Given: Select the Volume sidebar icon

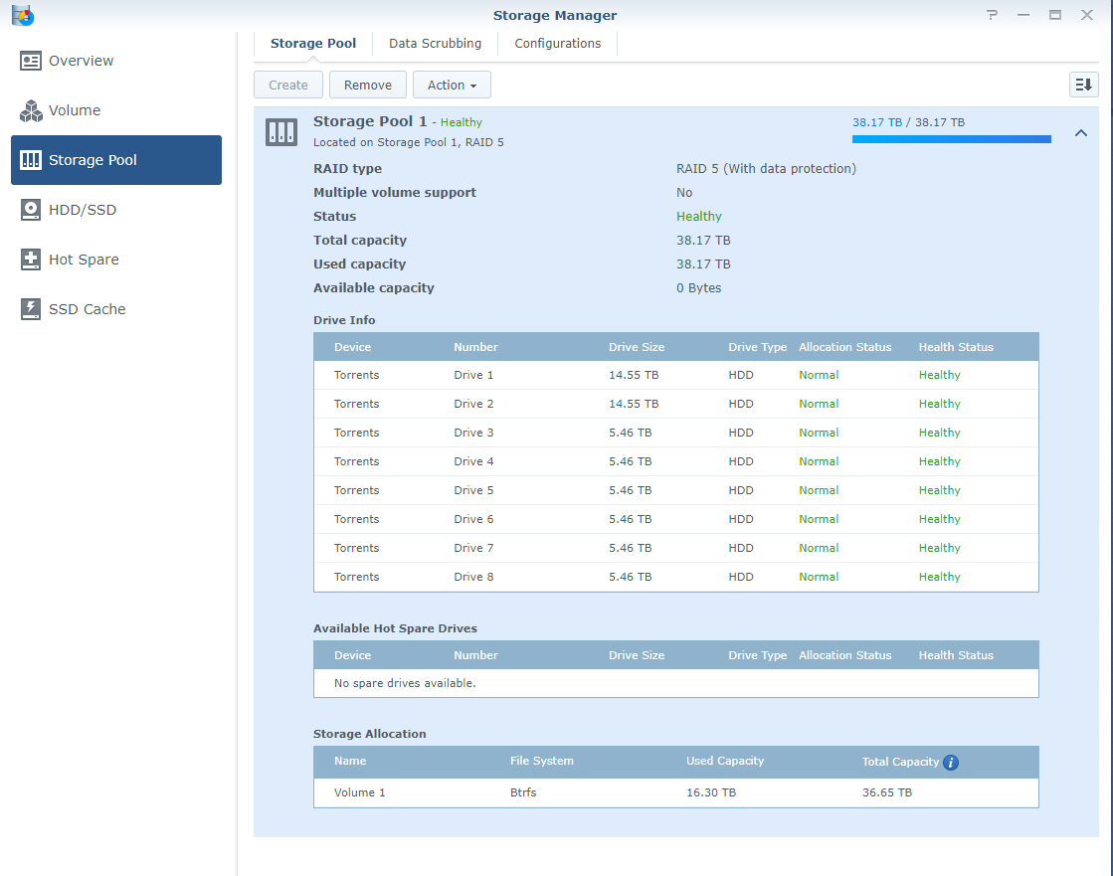Looking at the screenshot, I should tap(31, 110).
